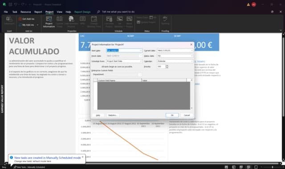This screenshot has height=169, width=285.
Task: Click the Priority value field
Action: pos(161,67)
